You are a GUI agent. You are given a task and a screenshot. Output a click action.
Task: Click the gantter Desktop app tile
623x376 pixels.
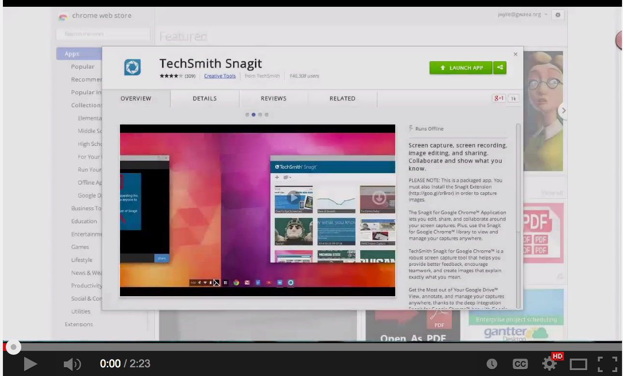pyautogui.click(x=516, y=315)
